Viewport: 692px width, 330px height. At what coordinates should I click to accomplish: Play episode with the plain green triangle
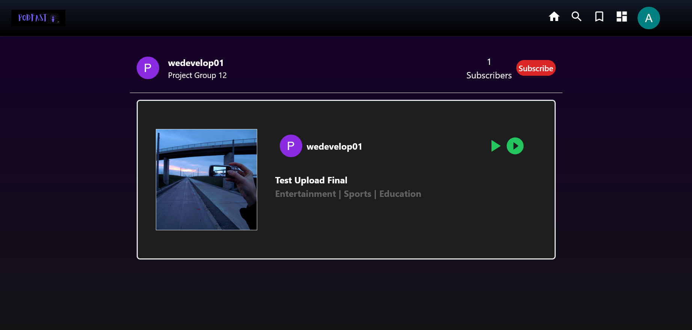tap(495, 146)
